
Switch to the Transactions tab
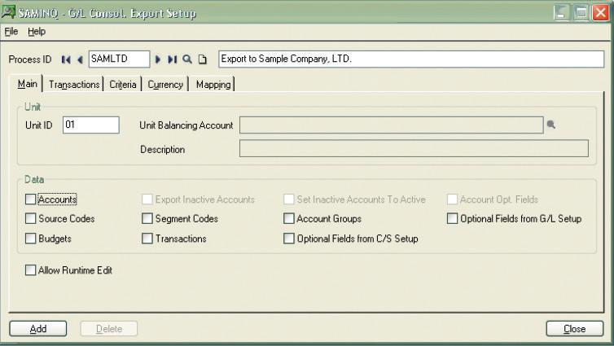(74, 85)
